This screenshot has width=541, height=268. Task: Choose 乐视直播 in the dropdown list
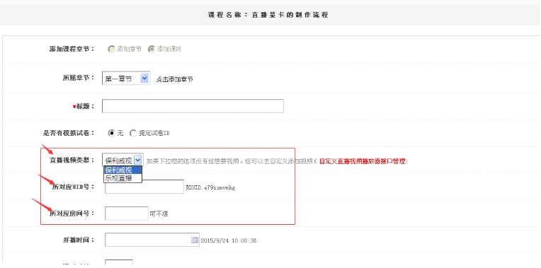point(123,178)
